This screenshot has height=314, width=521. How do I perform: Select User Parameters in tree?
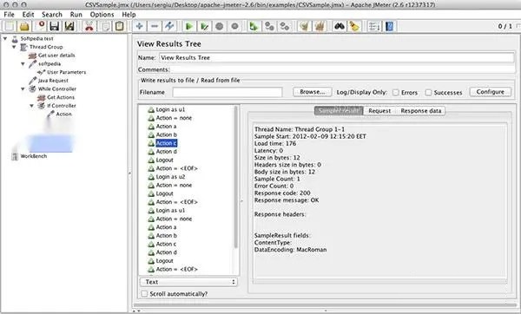click(x=67, y=72)
